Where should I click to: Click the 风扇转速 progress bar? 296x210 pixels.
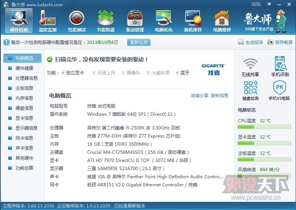(x=264, y=176)
